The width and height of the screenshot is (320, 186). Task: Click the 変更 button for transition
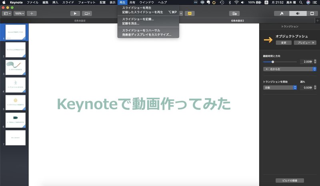click(x=284, y=42)
